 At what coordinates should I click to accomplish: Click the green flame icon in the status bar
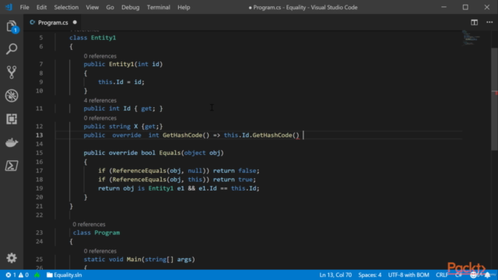click(37, 275)
